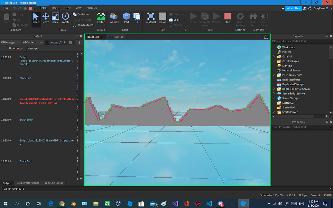Expand the CorePackages node
The image size is (333, 208).
tap(274, 61)
